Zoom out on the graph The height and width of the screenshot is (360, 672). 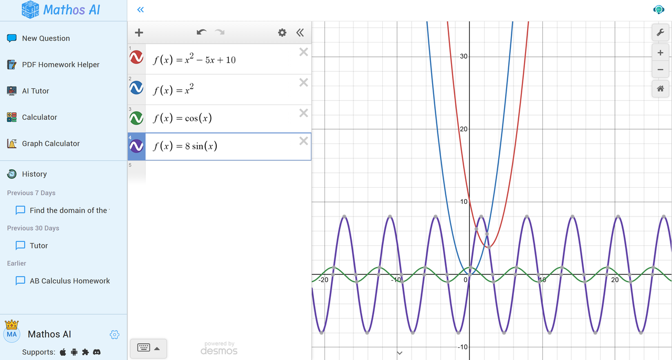coord(660,69)
